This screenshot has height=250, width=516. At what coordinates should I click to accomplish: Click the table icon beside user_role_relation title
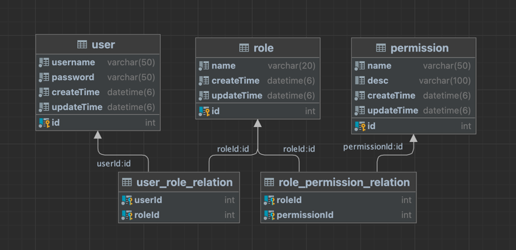127,182
